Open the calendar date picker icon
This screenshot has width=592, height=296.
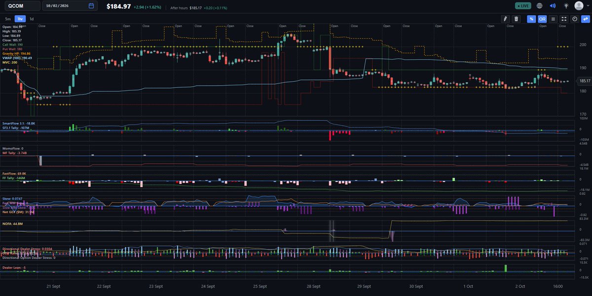coord(91,6)
